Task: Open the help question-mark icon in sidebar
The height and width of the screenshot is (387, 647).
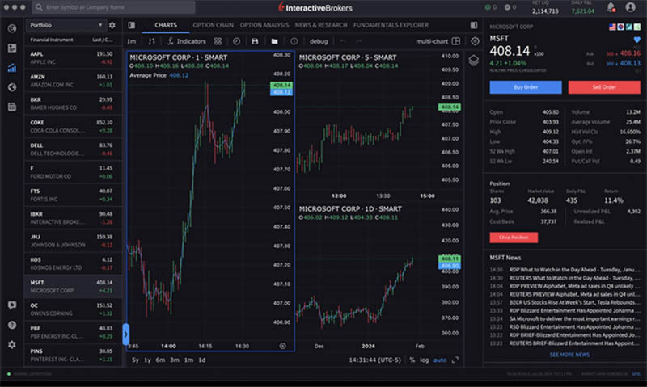Action: pyautogui.click(x=12, y=325)
